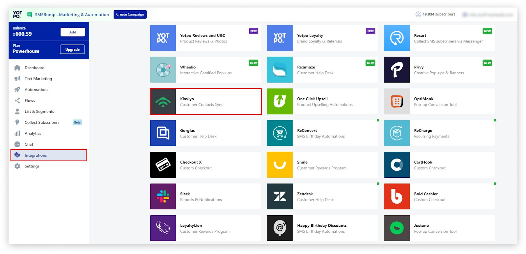Click the Slack logo tile
The height and width of the screenshot is (254, 526).
point(163,196)
